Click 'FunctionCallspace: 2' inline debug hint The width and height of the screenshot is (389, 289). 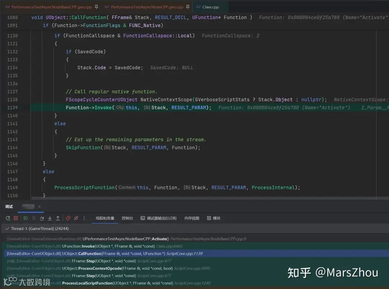231,36
